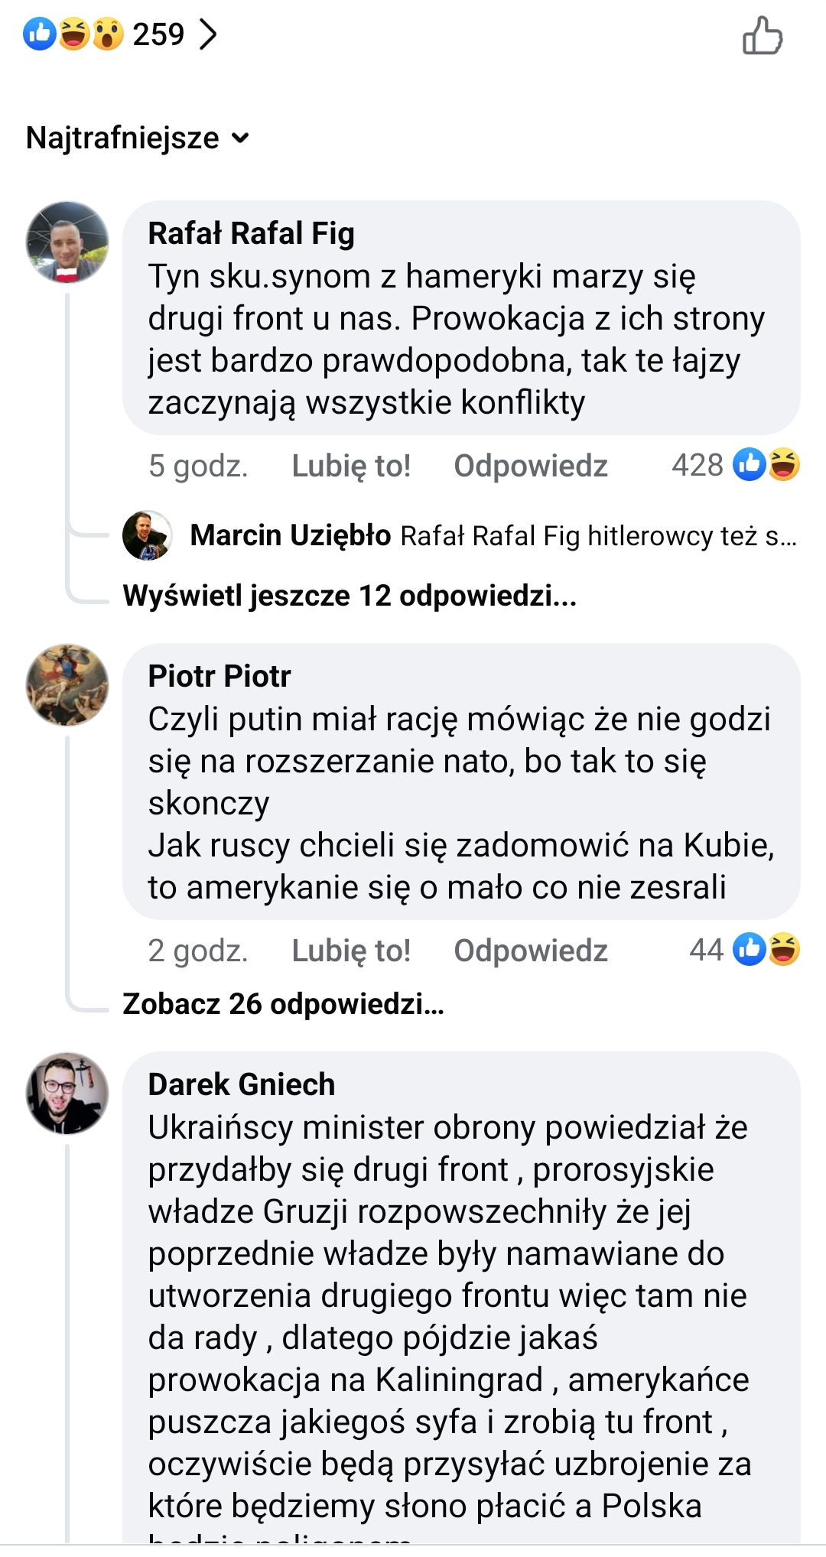Open Darek Gniech's profile name

click(242, 1084)
